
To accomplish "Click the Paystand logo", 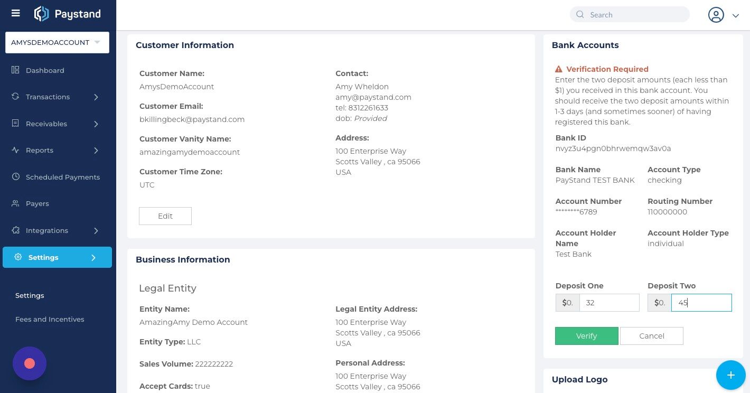I will tap(67, 14).
